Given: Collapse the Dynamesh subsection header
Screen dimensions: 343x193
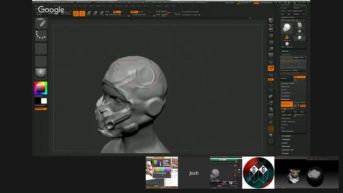Looking at the screenshot, I should pyautogui.click(x=286, y=99).
